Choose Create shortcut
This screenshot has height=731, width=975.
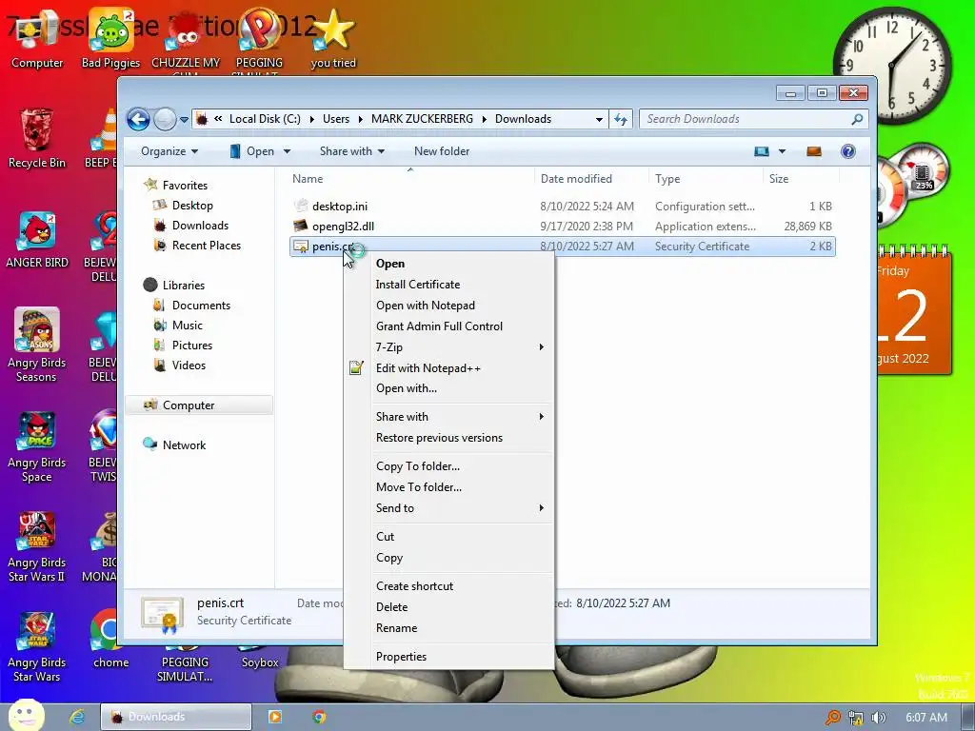[x=448, y=586]
